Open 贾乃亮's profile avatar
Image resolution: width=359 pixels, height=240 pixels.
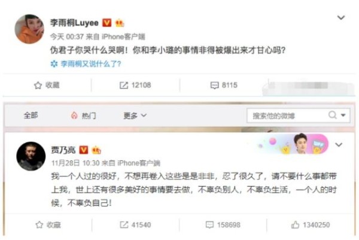[x=31, y=156]
